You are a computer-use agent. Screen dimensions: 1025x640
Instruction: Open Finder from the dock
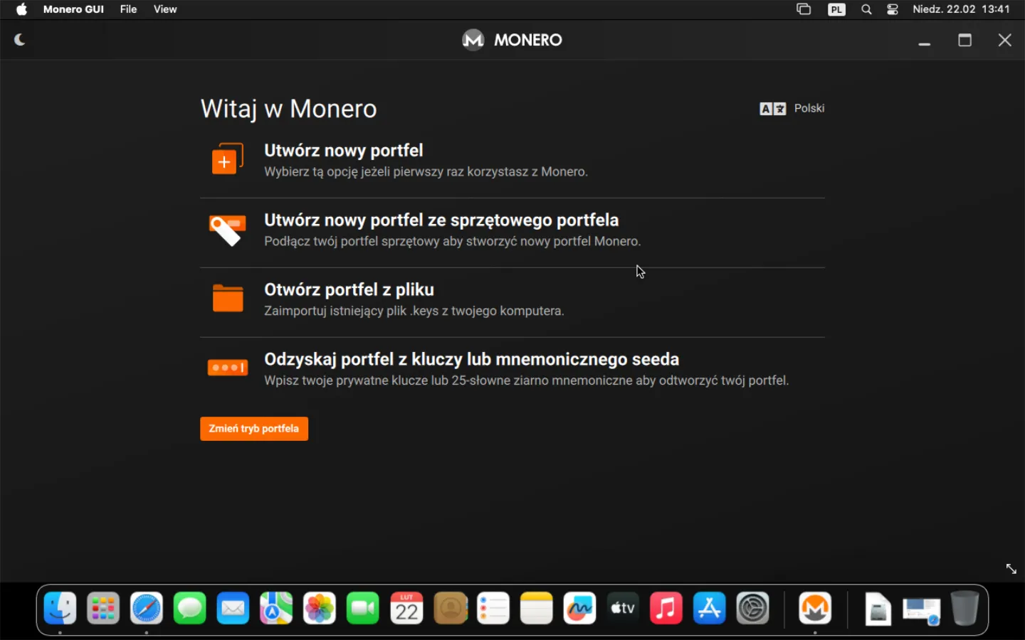(x=60, y=609)
